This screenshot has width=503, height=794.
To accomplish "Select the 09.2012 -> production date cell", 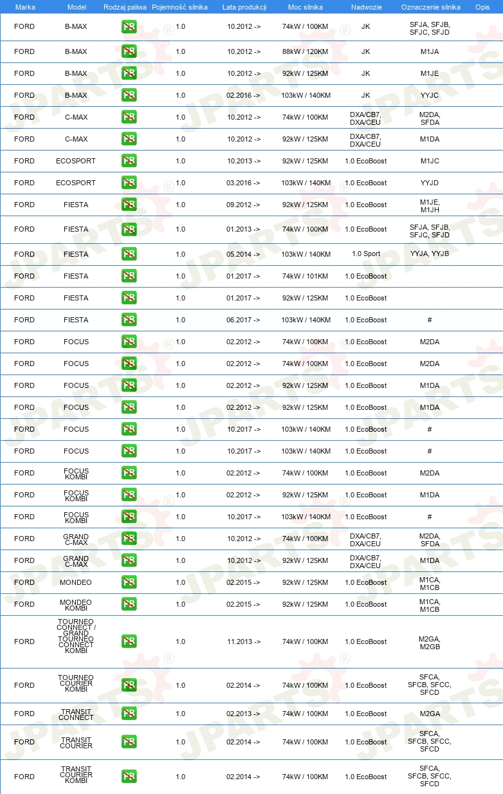I will 244,205.
